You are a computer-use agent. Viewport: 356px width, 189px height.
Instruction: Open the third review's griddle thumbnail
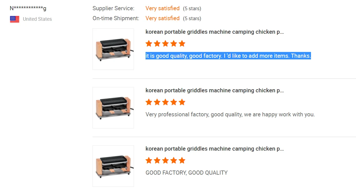pos(113,166)
